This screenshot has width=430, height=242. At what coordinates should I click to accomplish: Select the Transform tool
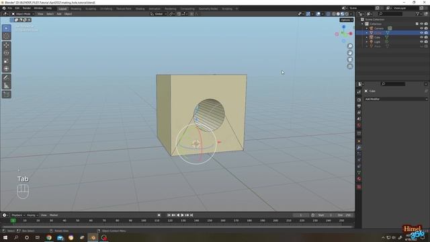[7, 69]
